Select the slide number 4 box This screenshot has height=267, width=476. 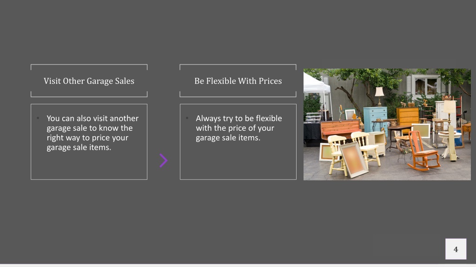pos(456,249)
